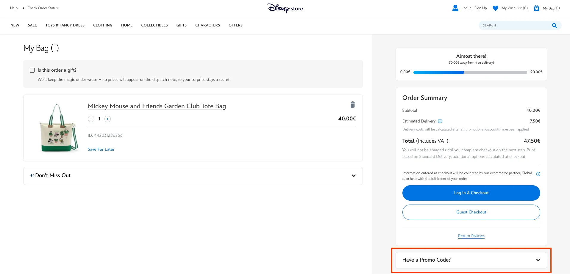The height and width of the screenshot is (275, 570).
Task: Open the SALE menu
Action: (32, 25)
